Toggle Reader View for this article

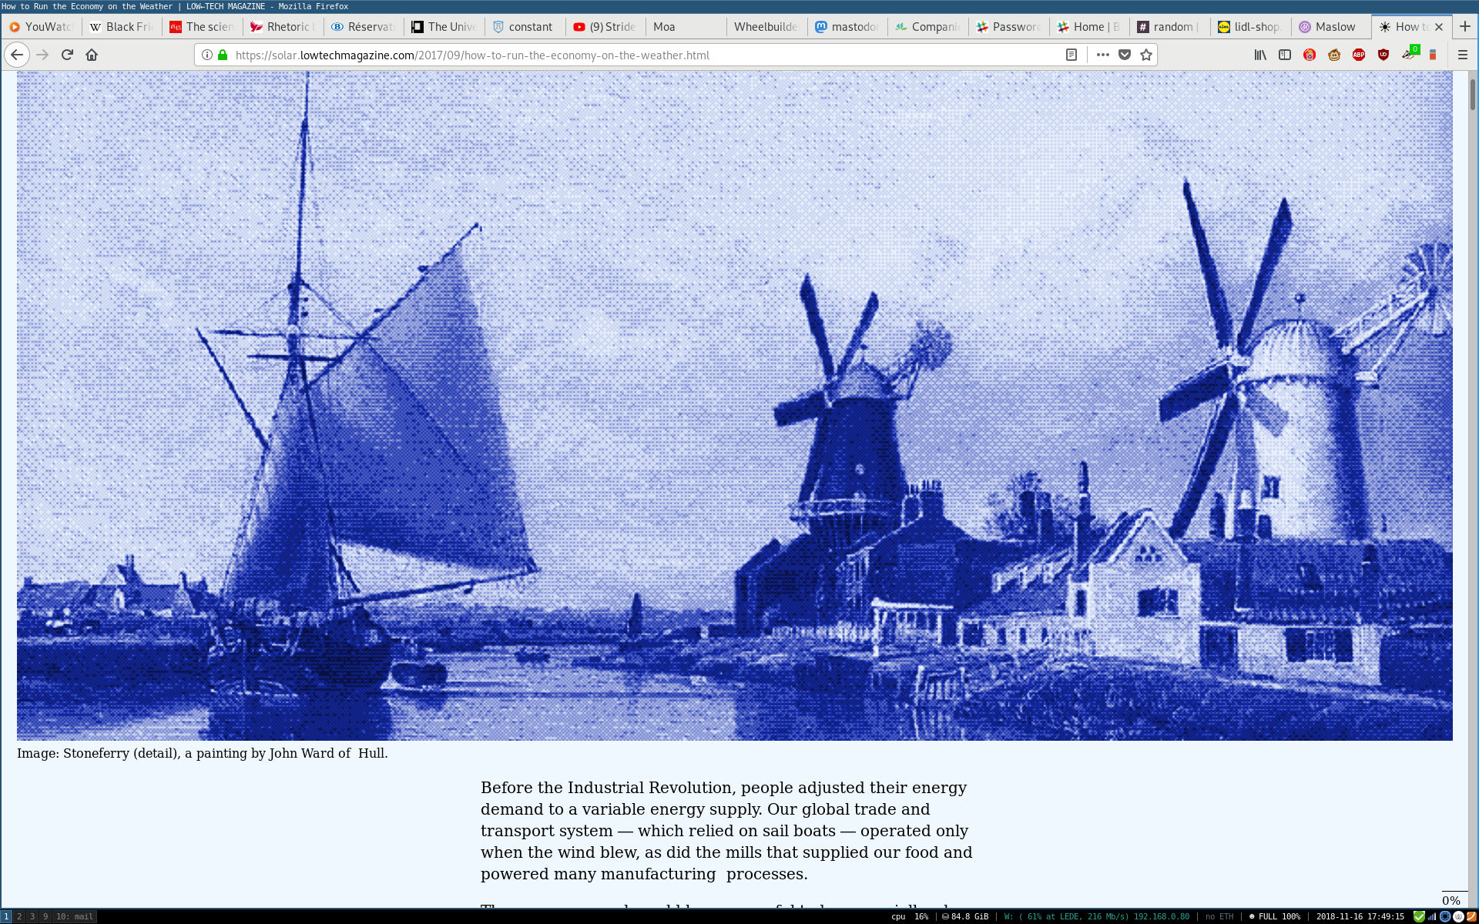click(x=1071, y=55)
